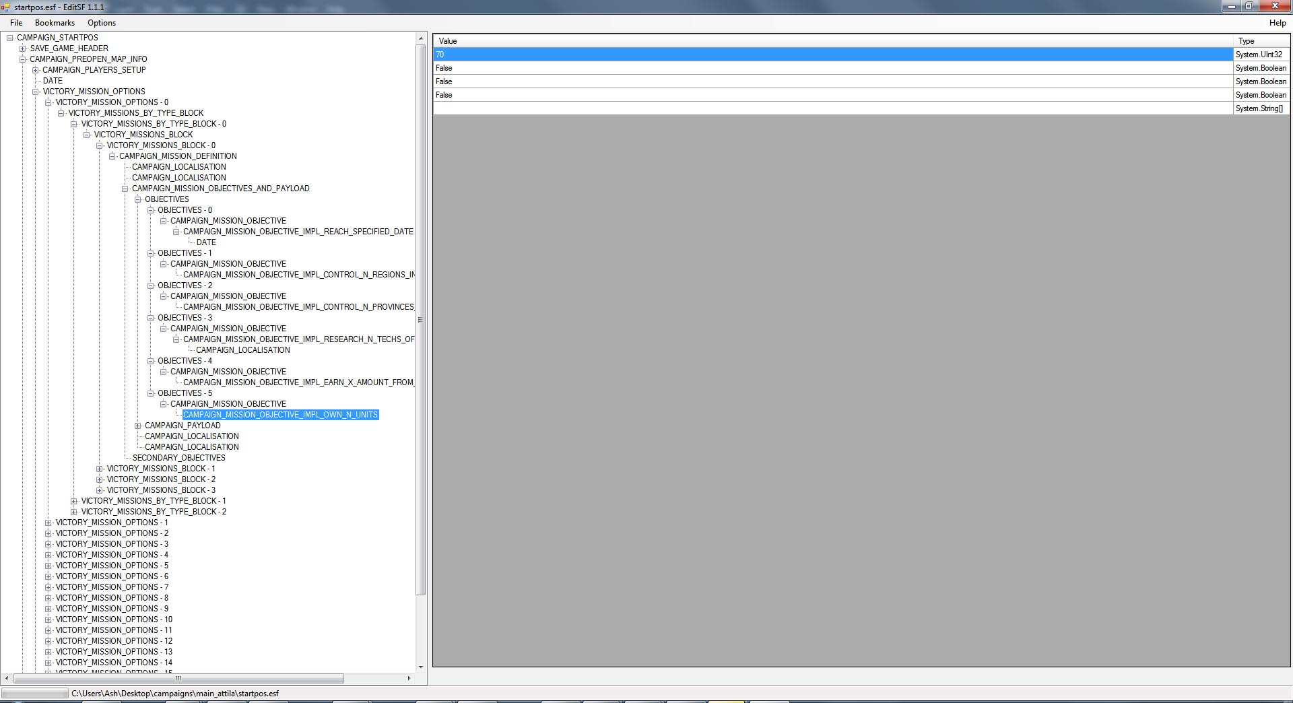Image resolution: width=1293 pixels, height=703 pixels.
Task: Click the tree's vertical scrollbar down arrow
Action: (x=421, y=667)
